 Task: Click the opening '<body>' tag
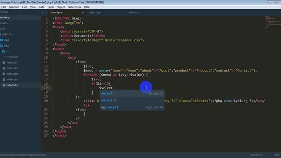[x=58, y=49]
